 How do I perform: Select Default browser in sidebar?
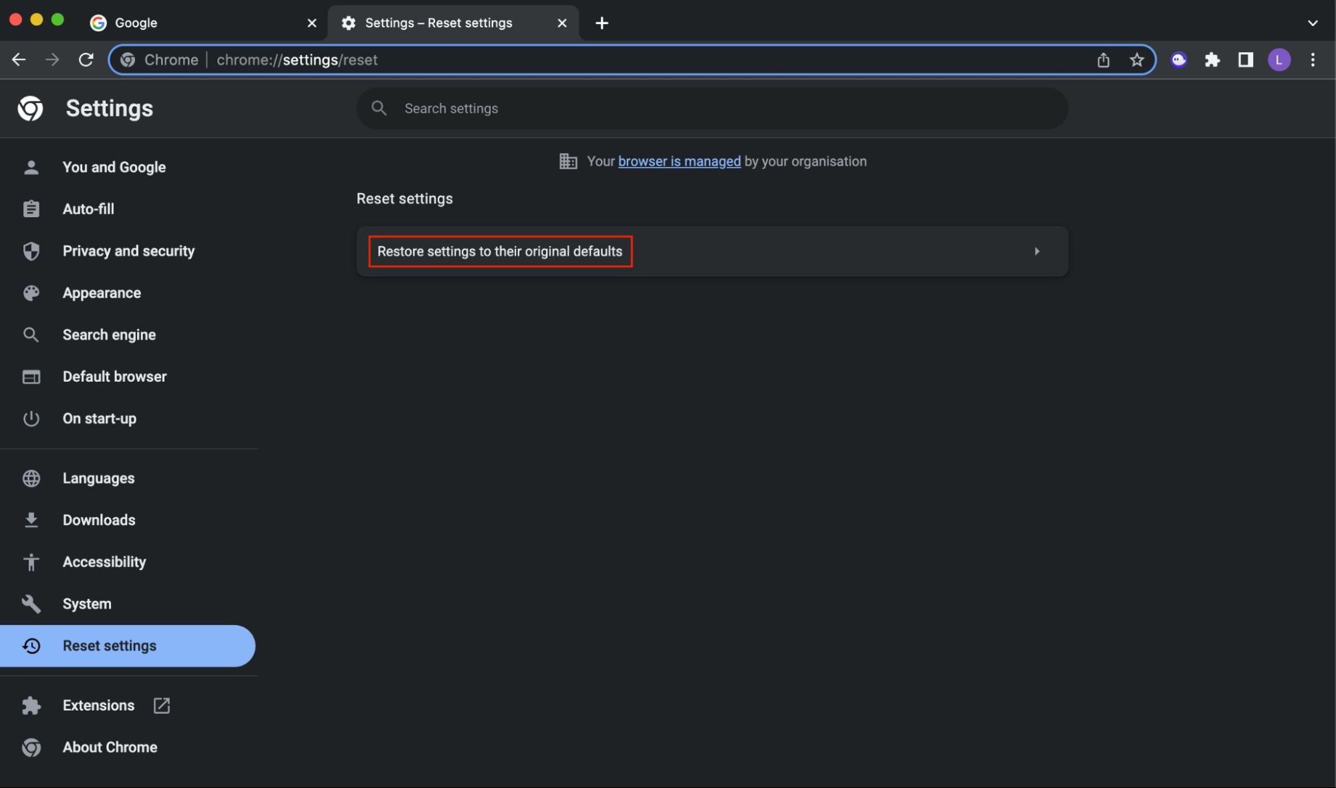(128, 376)
